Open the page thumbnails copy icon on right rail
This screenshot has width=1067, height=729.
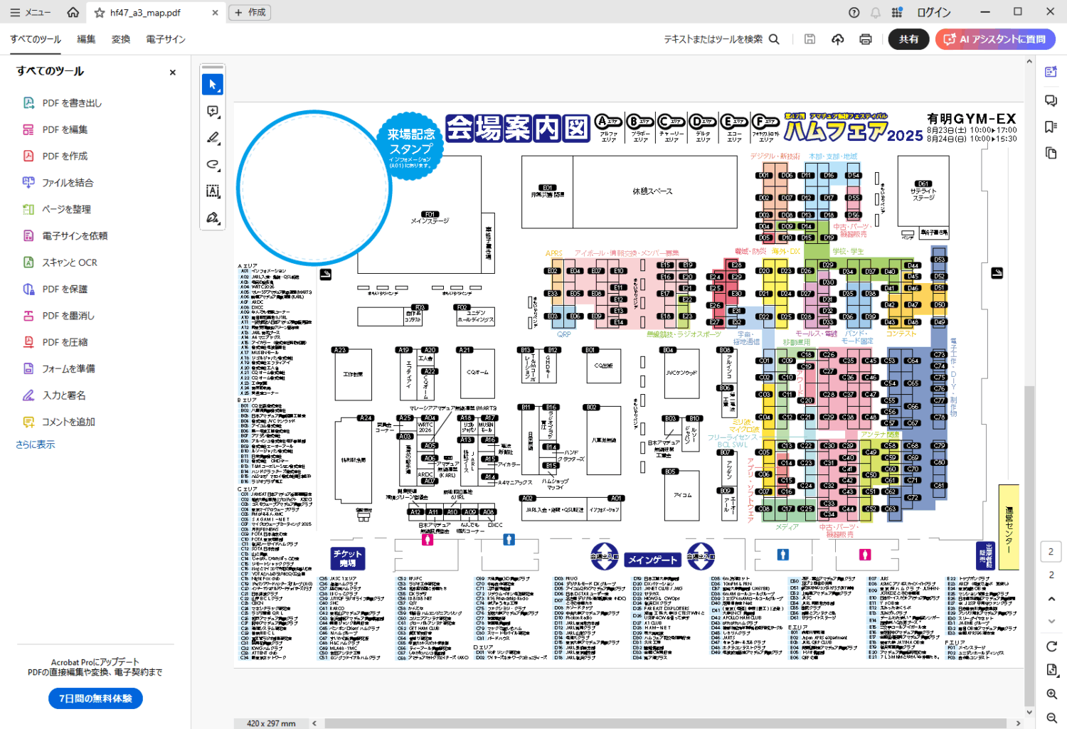point(1051,153)
